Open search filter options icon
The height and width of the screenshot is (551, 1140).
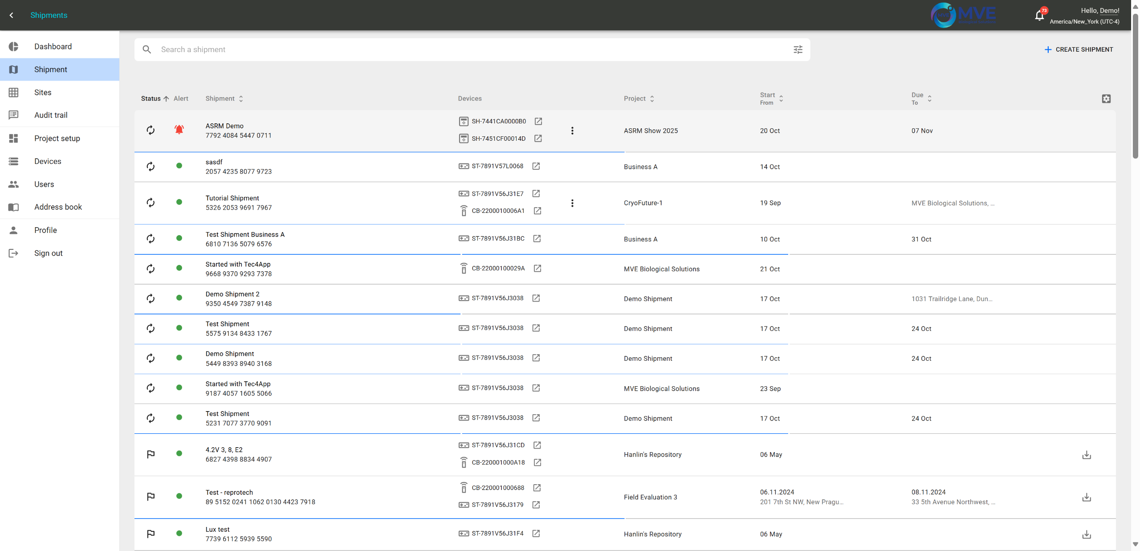pyautogui.click(x=798, y=49)
